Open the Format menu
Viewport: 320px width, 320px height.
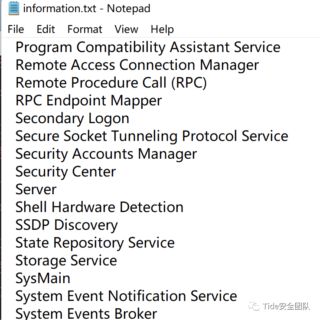[x=85, y=29]
